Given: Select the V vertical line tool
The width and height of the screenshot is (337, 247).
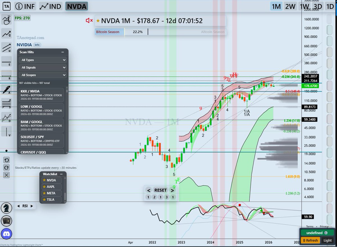Looking at the screenshot, I should tap(6, 131).
